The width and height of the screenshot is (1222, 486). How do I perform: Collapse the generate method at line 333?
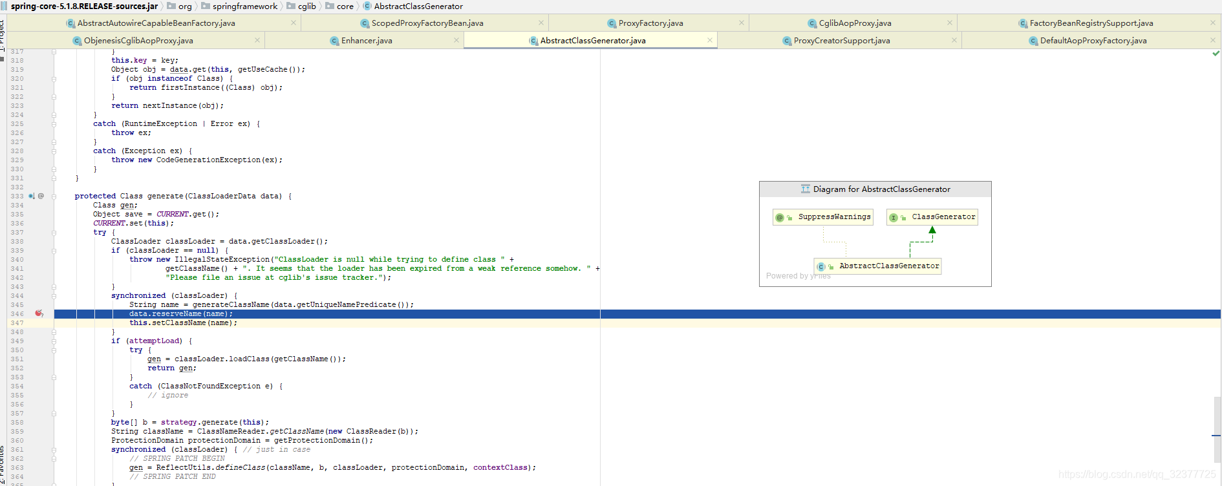54,196
